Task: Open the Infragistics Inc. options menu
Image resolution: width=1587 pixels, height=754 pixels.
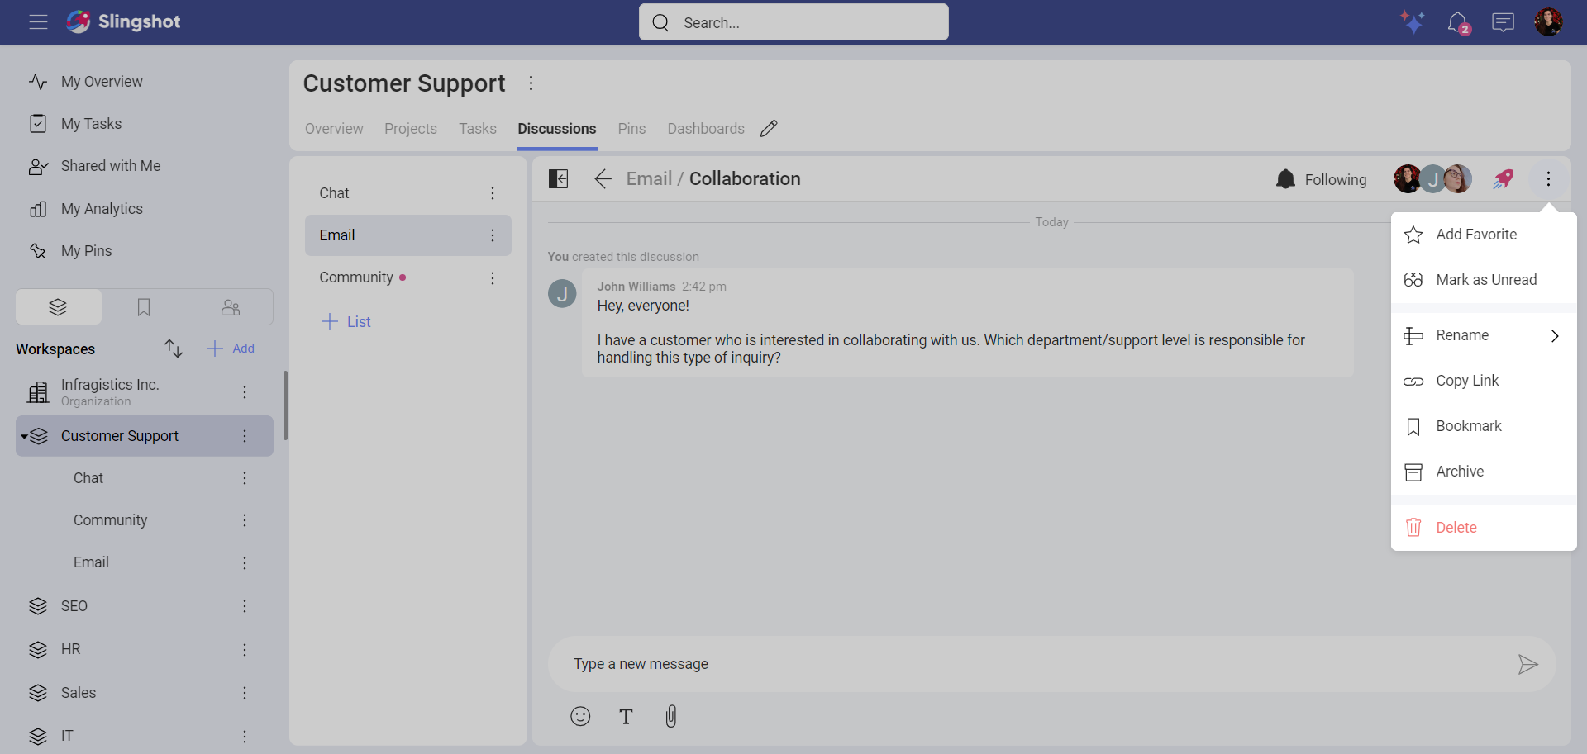Action: tap(245, 392)
